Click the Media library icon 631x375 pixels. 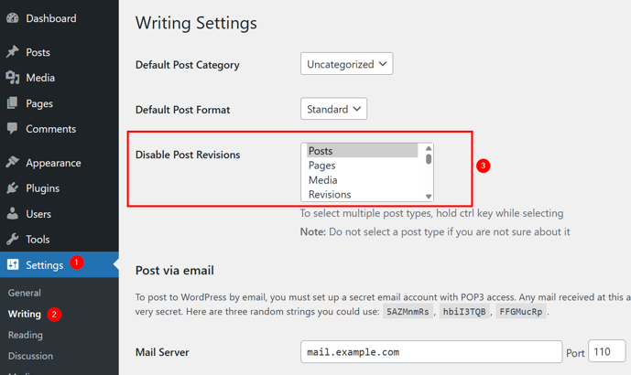[x=13, y=78]
